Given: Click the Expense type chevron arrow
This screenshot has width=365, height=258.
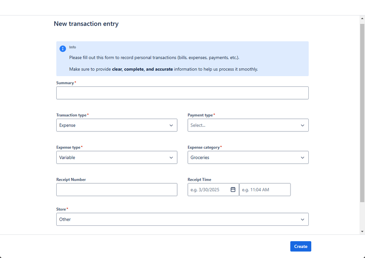Looking at the screenshot, I should click(x=171, y=157).
